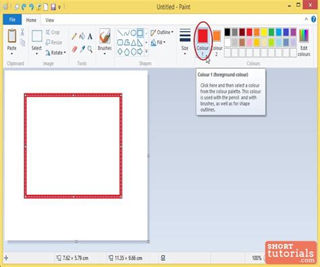Pick the yellow colour swatch

pos(264,32)
